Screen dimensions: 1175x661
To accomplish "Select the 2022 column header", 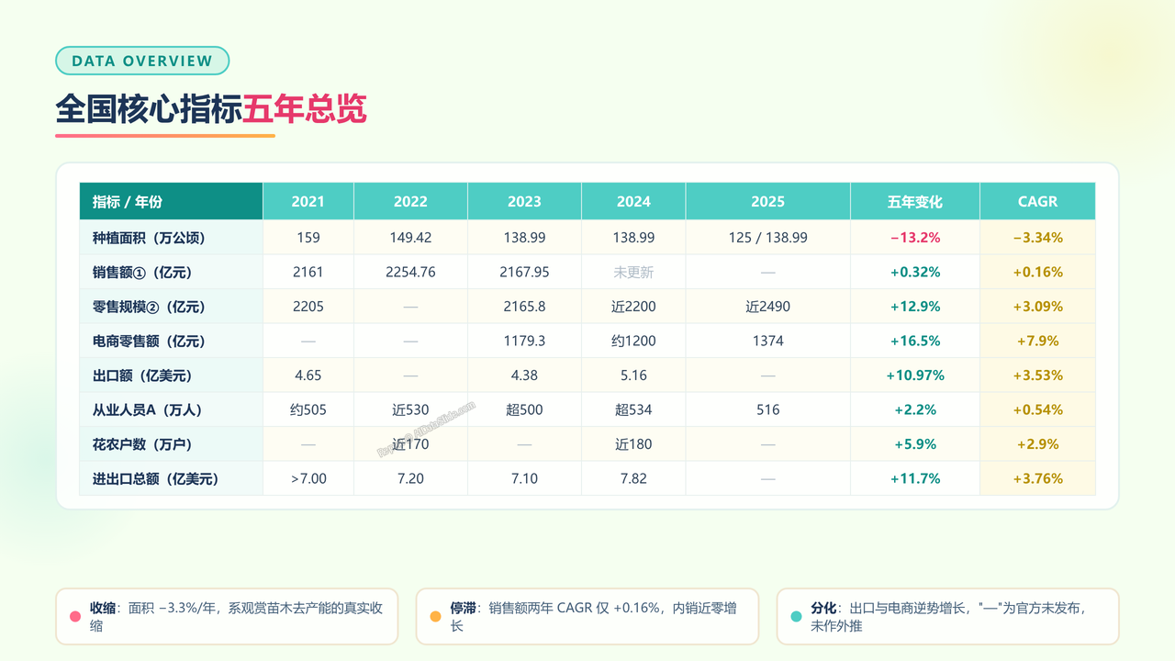I will click(410, 201).
